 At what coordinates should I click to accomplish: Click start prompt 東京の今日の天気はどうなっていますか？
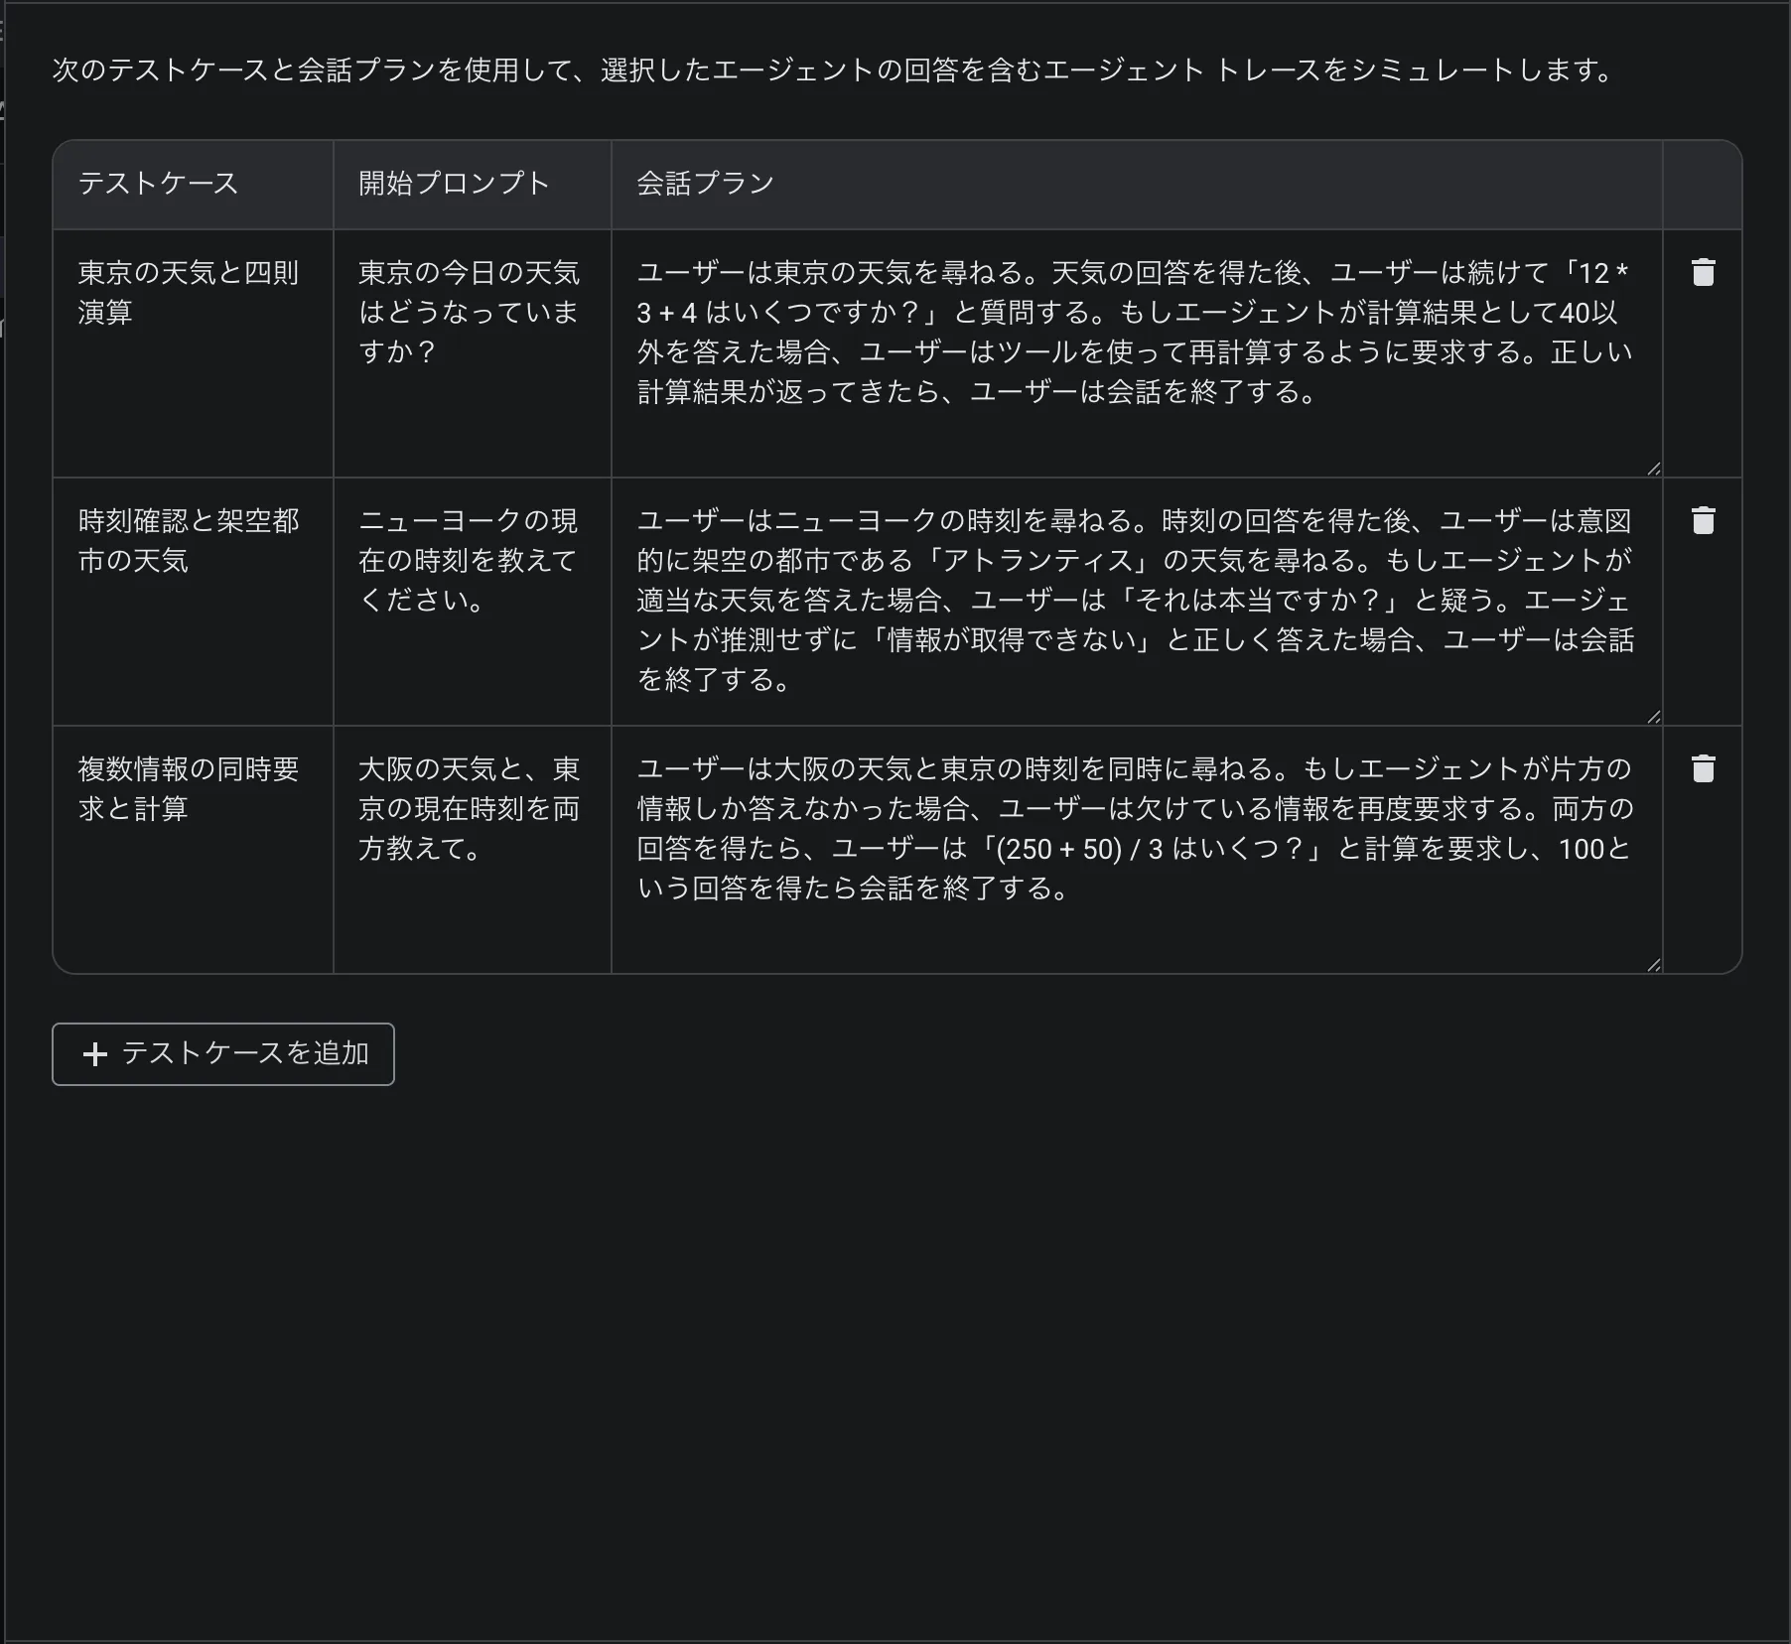coord(469,313)
